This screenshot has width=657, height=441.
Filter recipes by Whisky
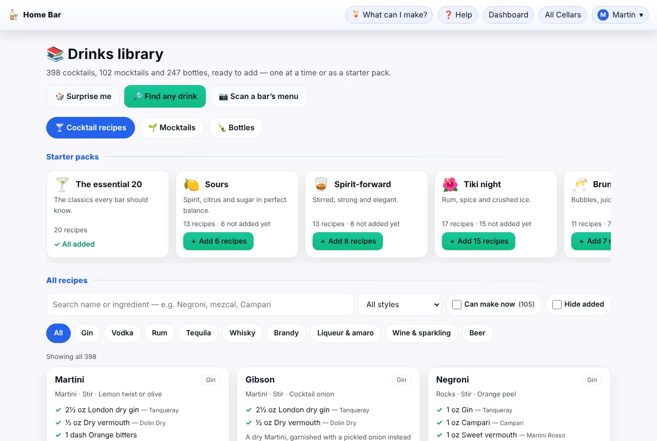(x=242, y=333)
